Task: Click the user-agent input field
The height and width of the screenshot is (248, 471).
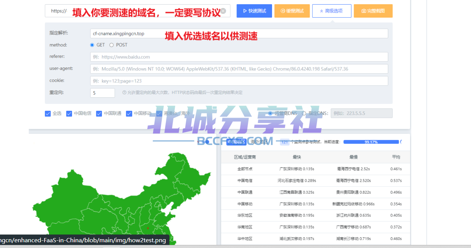Action: point(239,69)
